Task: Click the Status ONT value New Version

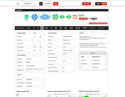Action: 29,86
